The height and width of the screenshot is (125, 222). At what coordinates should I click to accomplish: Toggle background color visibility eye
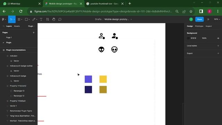(218, 38)
